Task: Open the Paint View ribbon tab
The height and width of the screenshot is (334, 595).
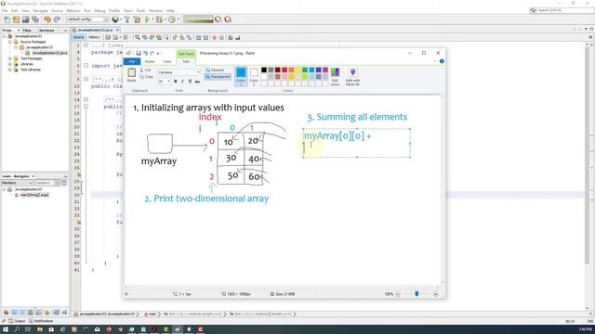Action: click(167, 61)
